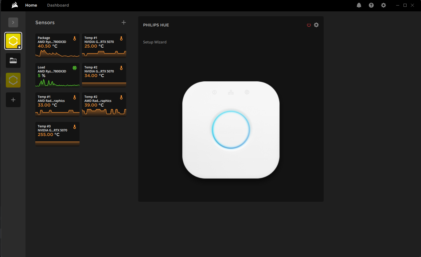Click the 5 % CPU load value
Screen dimensions: 421x257
41,76
